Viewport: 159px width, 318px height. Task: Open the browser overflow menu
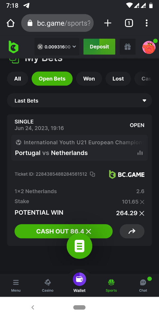(x=147, y=23)
